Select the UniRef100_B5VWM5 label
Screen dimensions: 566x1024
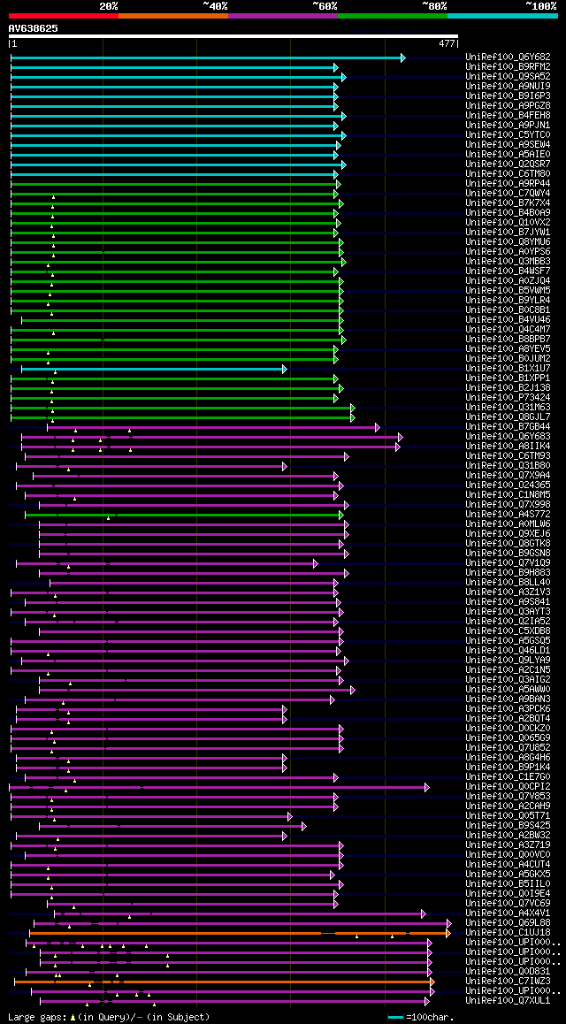pos(508,291)
